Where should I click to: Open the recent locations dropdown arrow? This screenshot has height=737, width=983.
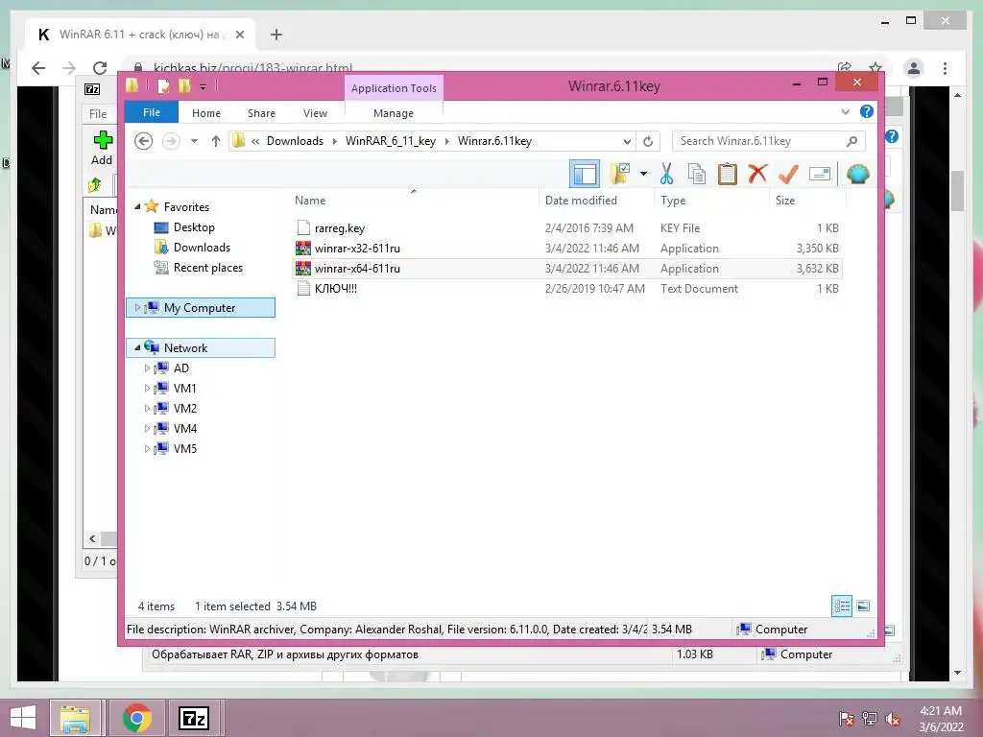pos(194,141)
